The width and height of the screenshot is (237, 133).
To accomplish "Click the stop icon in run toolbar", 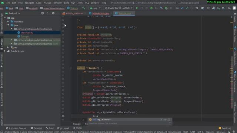I will (171, 8).
